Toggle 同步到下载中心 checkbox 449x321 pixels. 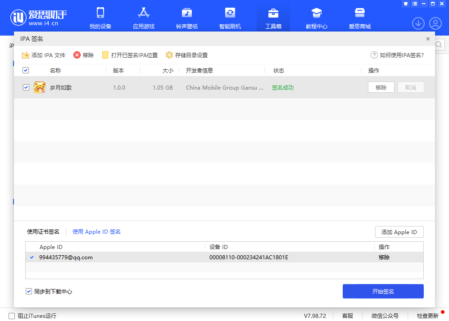coord(29,291)
